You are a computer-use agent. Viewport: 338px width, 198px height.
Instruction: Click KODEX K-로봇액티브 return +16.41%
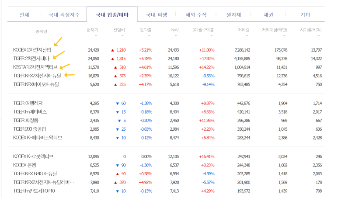click(x=206, y=156)
